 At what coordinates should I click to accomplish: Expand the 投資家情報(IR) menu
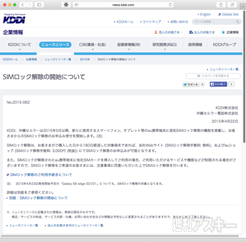pyautogui.click(x=129, y=45)
